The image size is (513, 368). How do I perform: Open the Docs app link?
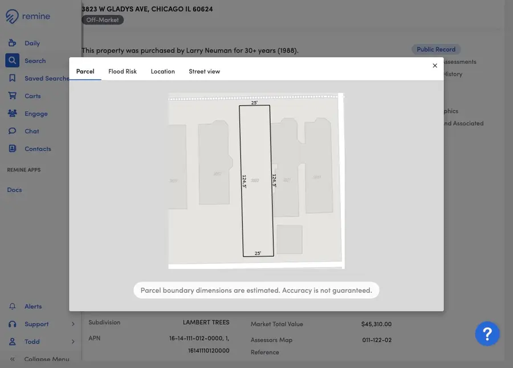coord(14,189)
